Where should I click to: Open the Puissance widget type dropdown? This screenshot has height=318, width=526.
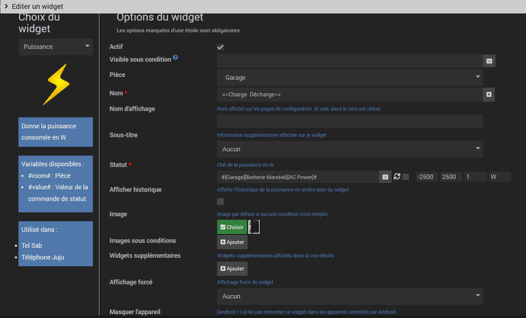[x=56, y=47]
